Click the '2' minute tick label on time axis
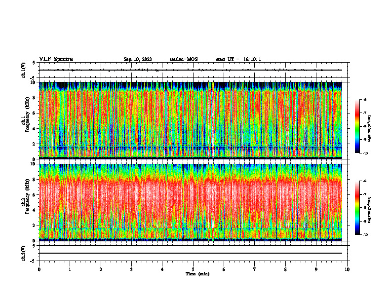 click(101, 269)
